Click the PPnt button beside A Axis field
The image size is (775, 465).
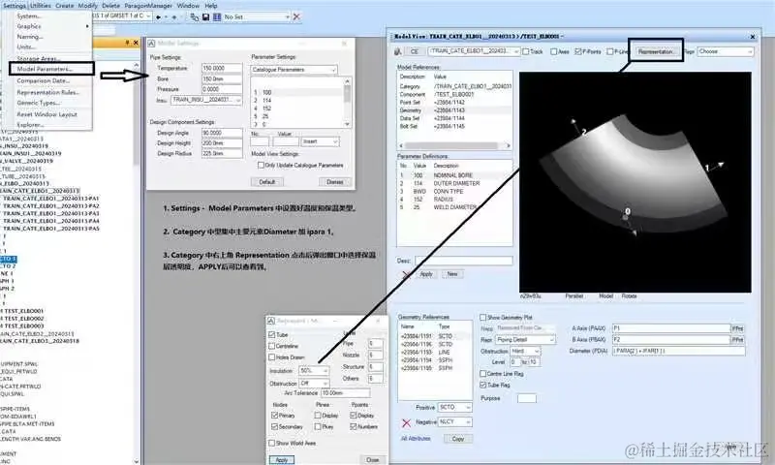click(x=738, y=328)
